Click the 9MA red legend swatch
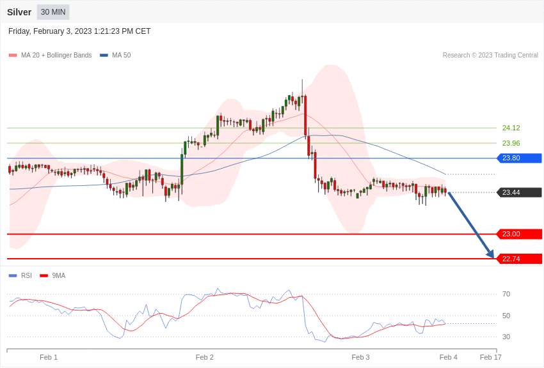Image resolution: width=544 pixels, height=368 pixels. (44, 275)
